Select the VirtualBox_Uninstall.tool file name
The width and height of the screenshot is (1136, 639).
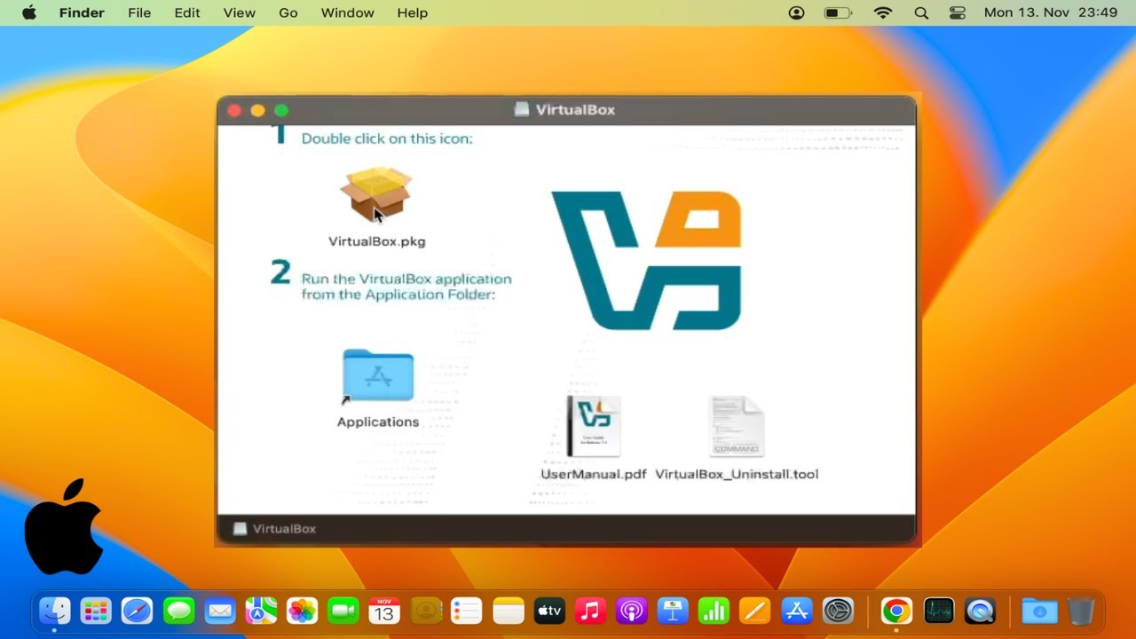click(x=737, y=474)
